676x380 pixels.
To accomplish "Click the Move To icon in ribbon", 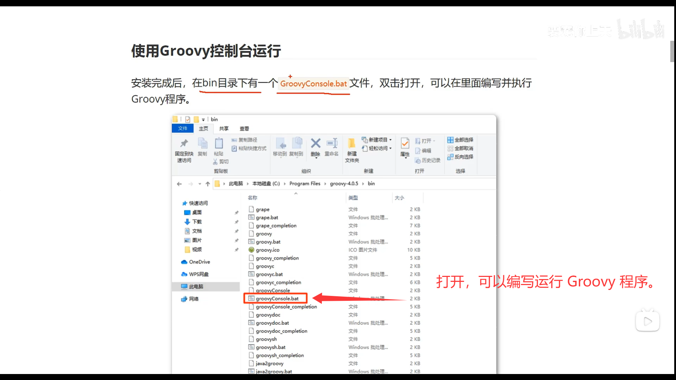I will [281, 143].
